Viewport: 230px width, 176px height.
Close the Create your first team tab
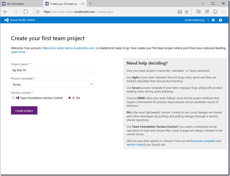(x=83, y=4)
